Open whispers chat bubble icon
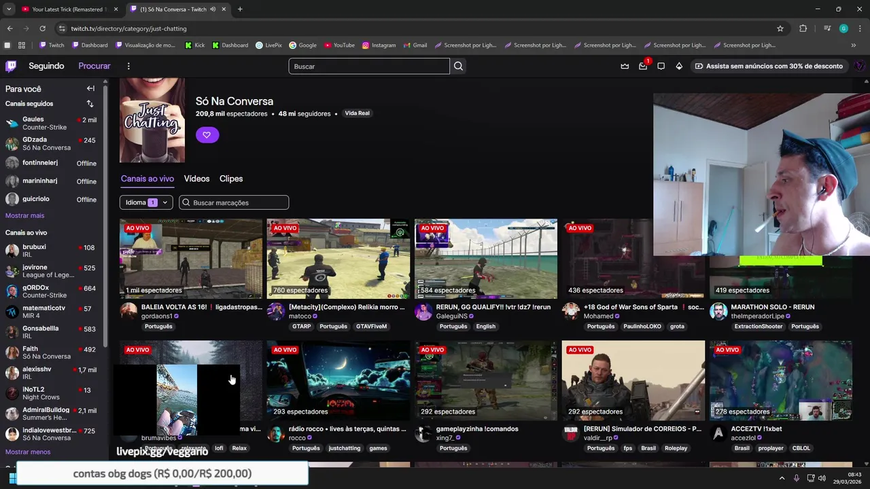870x489 pixels. coord(661,66)
